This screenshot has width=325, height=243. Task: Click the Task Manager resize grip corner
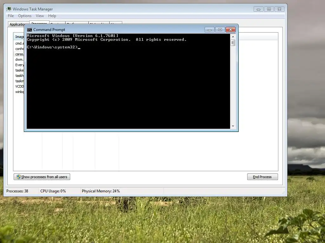283,192
